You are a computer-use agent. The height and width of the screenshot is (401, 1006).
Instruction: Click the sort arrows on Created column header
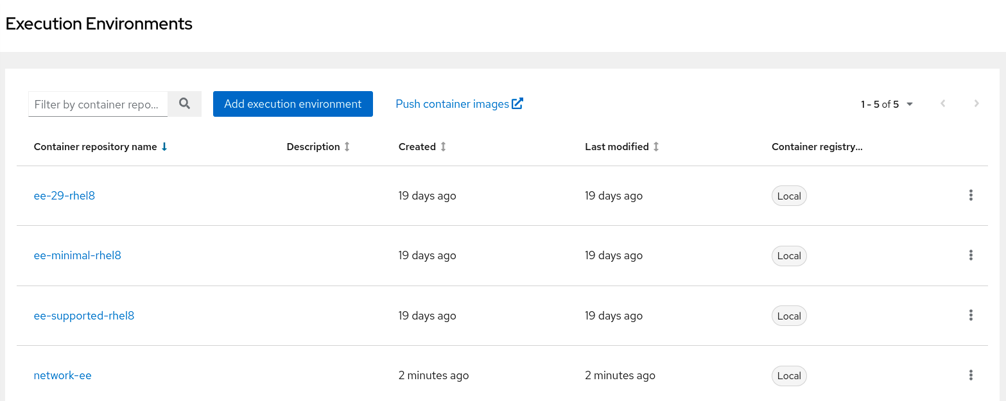click(x=443, y=146)
